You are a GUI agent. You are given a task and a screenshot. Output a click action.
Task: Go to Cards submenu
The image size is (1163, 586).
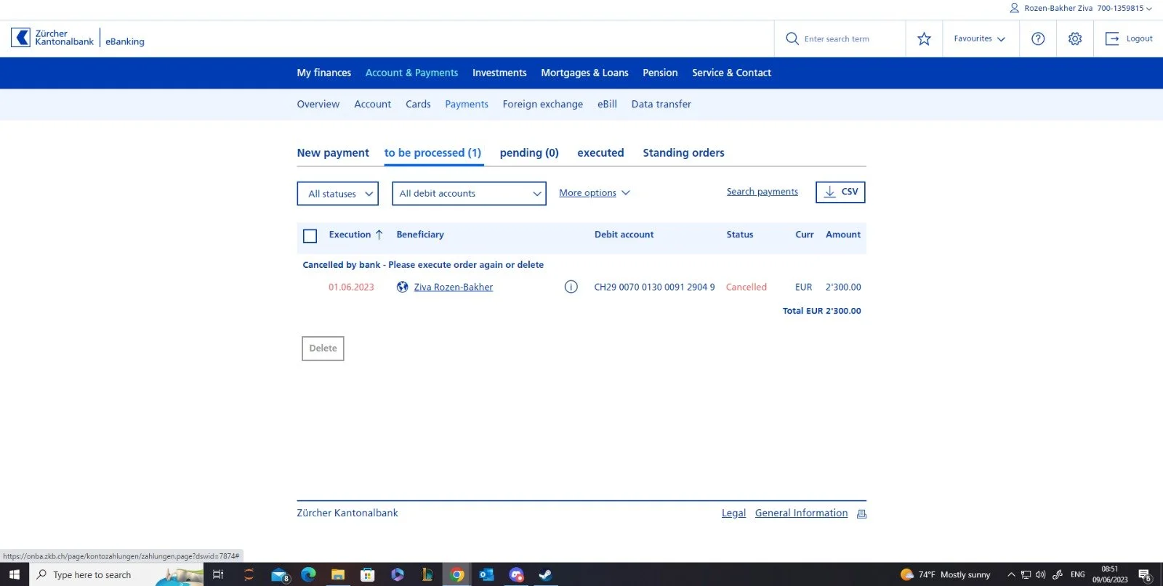418,104
